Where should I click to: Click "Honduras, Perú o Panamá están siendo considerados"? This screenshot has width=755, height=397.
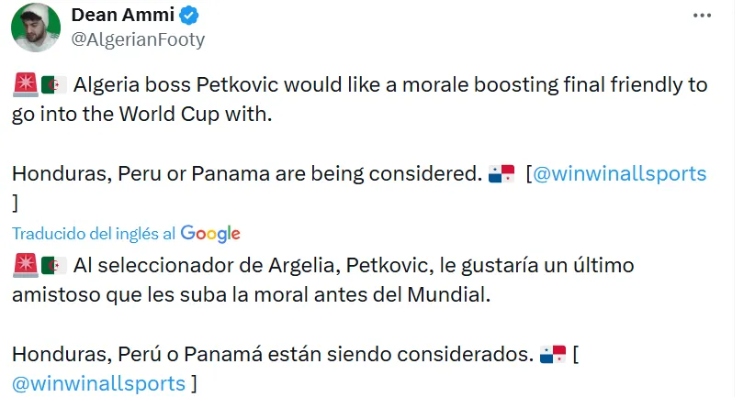point(272,354)
